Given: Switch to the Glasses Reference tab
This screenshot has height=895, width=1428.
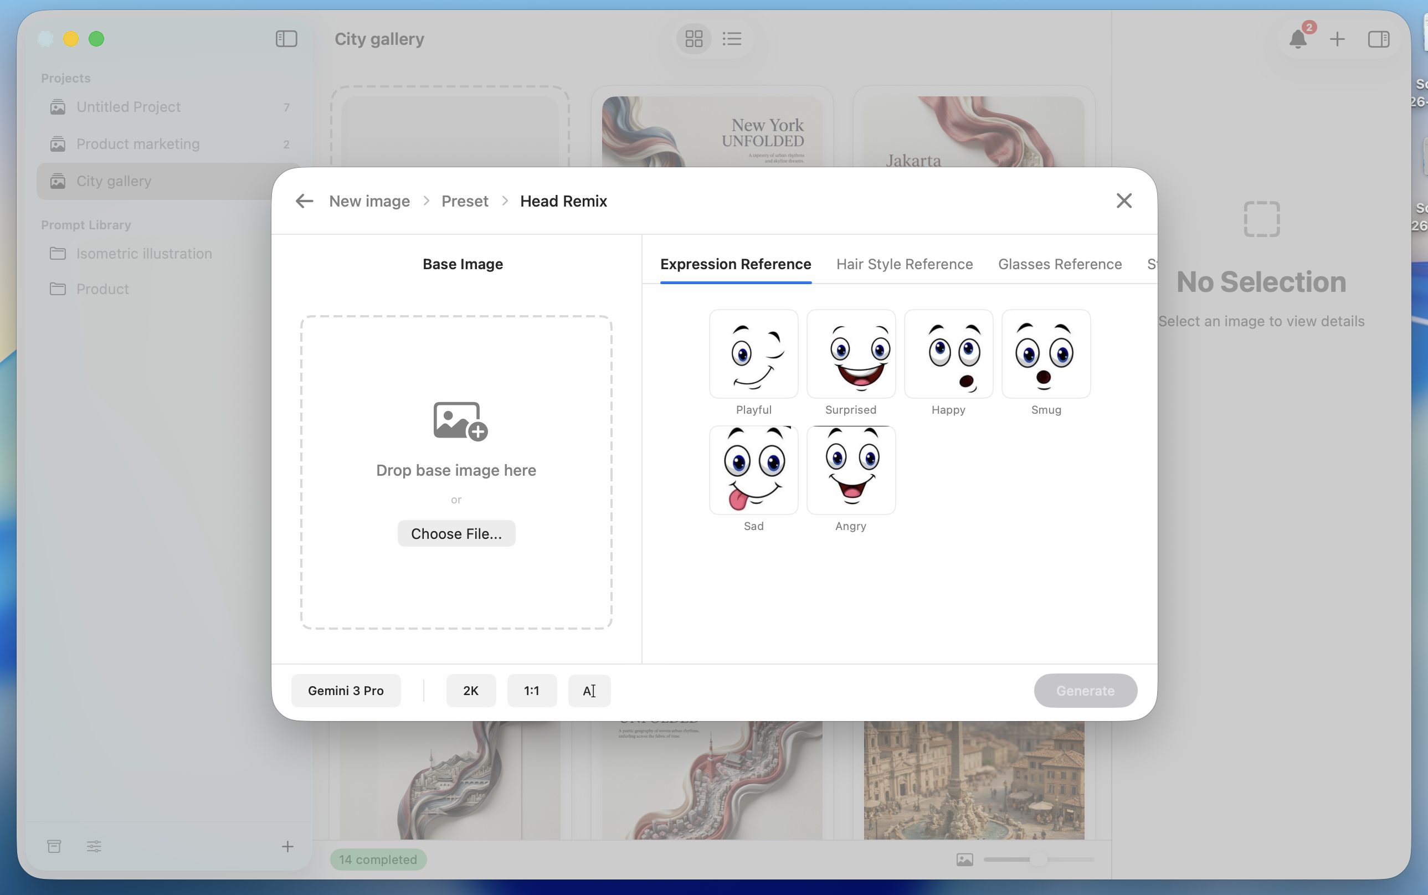Looking at the screenshot, I should point(1059,264).
